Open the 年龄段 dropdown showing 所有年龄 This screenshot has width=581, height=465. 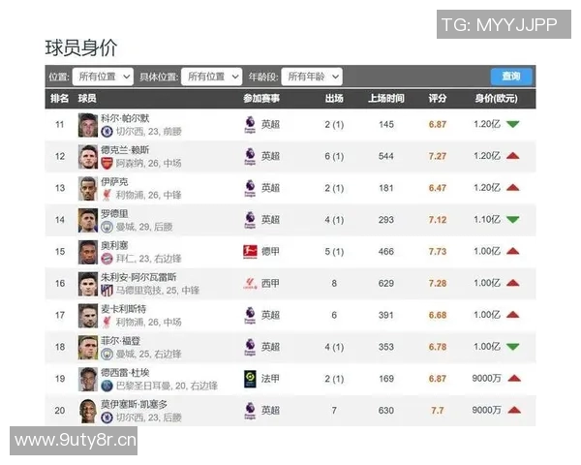pos(313,77)
